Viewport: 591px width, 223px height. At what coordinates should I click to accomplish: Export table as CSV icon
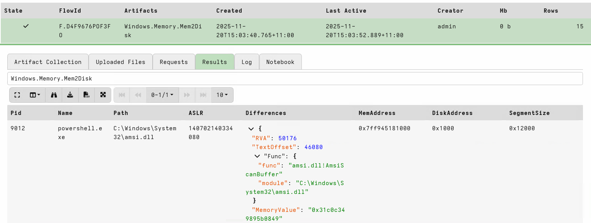(x=87, y=95)
